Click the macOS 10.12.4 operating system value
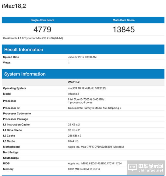The image size is (166, 176). [87, 88]
